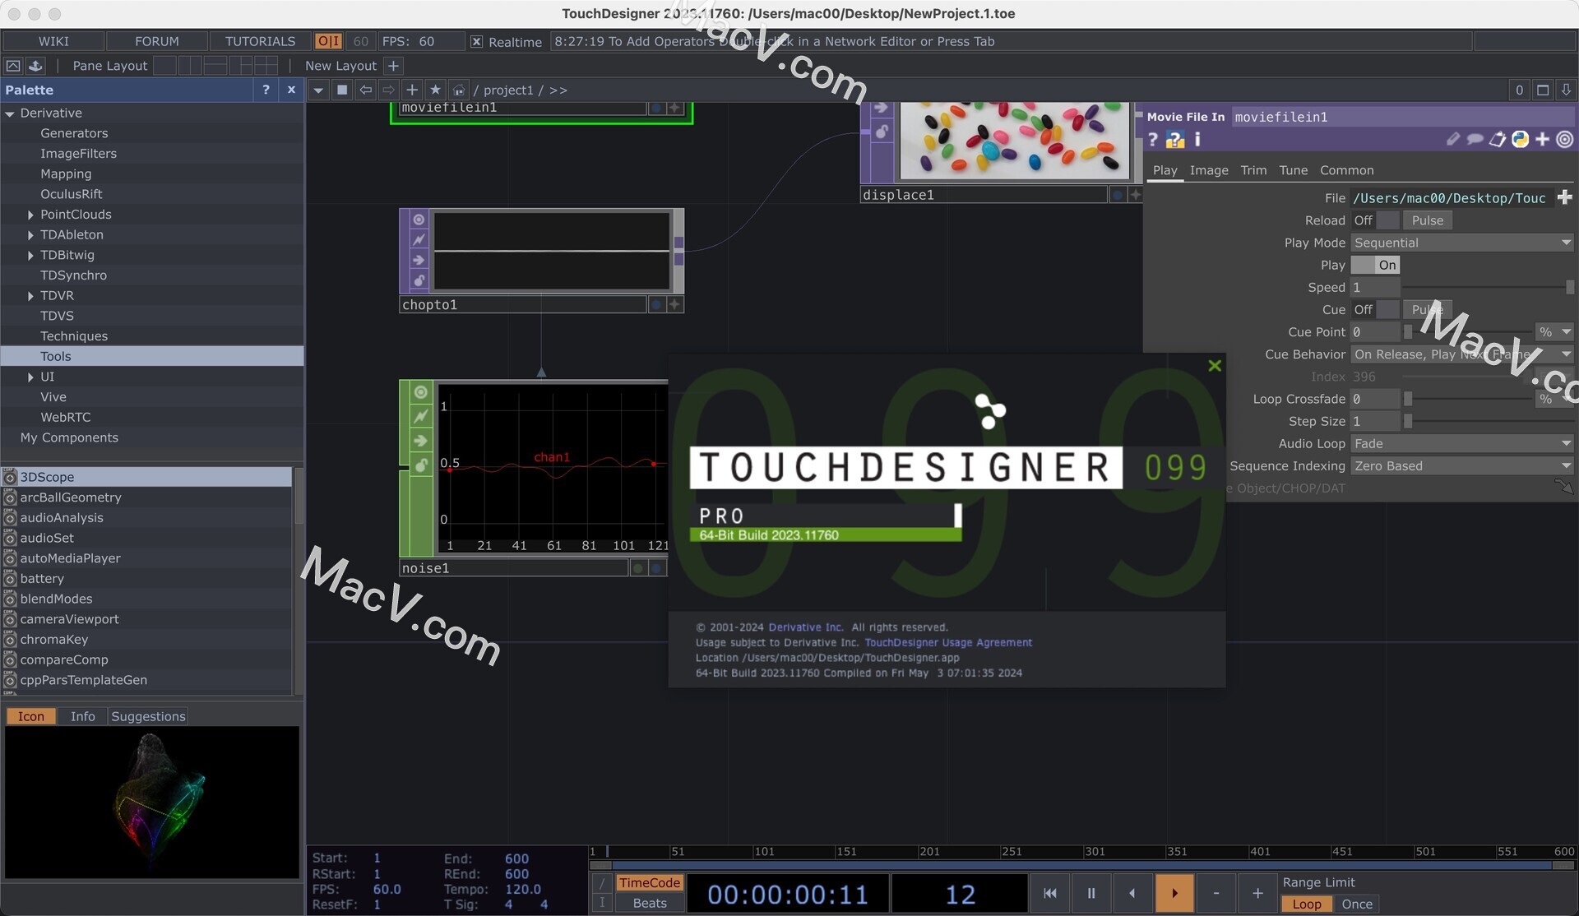Click the plus add icon in network toolbar
Screen dimensions: 1579x916
click(x=412, y=90)
